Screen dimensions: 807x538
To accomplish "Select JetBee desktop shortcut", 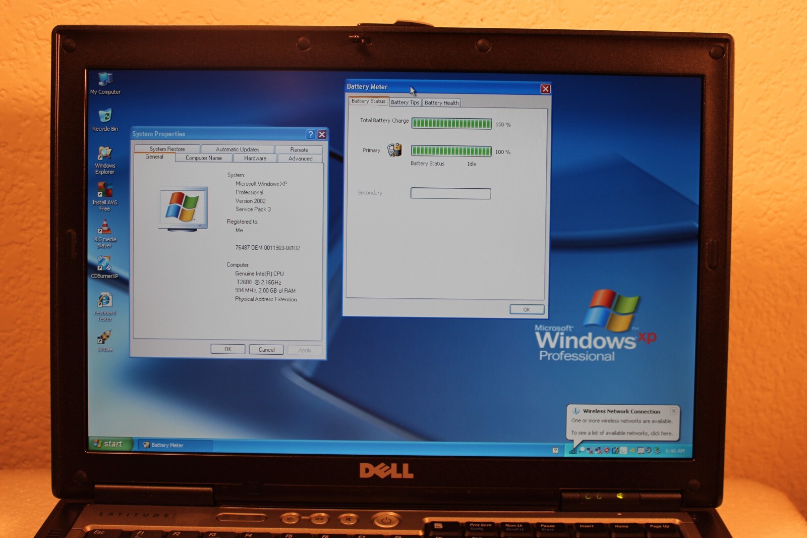I will (104, 341).
